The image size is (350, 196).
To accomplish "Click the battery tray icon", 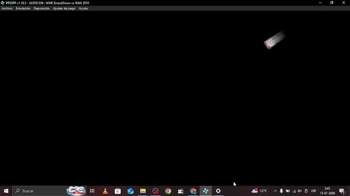I will [x=288, y=191].
